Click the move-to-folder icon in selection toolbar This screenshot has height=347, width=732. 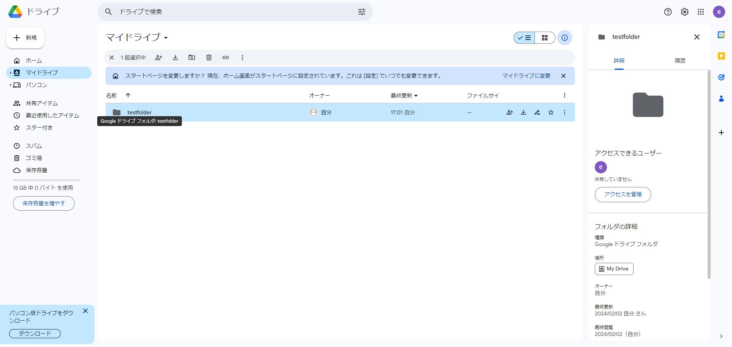coord(192,58)
